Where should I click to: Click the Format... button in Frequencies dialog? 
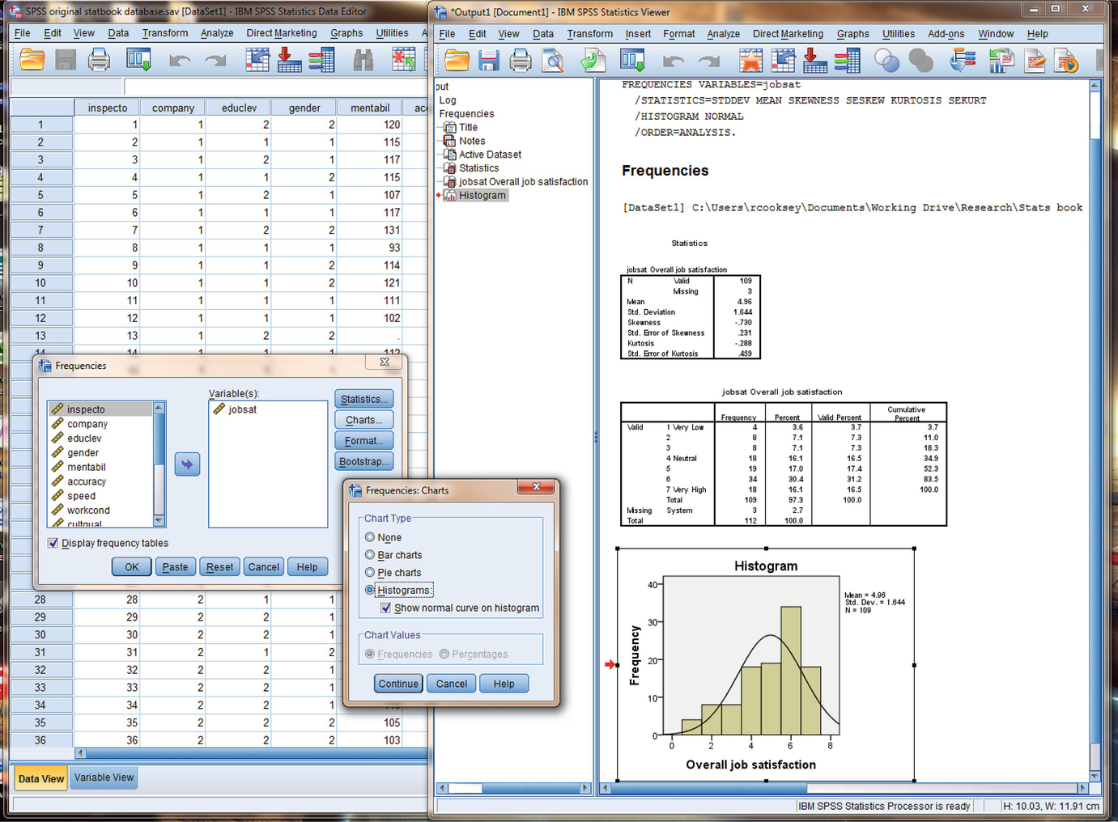pos(364,441)
